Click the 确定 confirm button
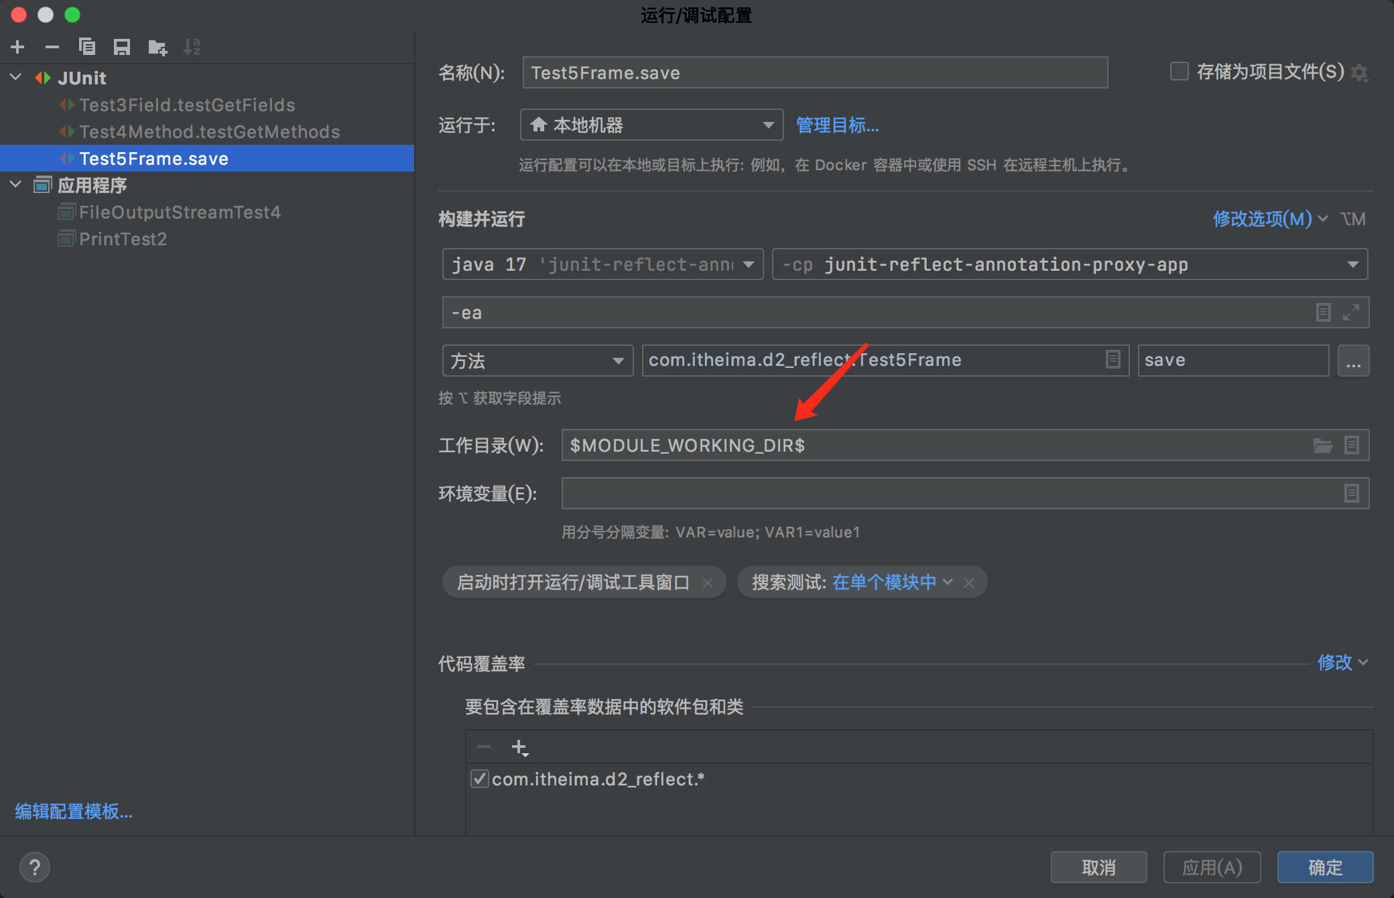The image size is (1394, 898). [x=1324, y=867]
